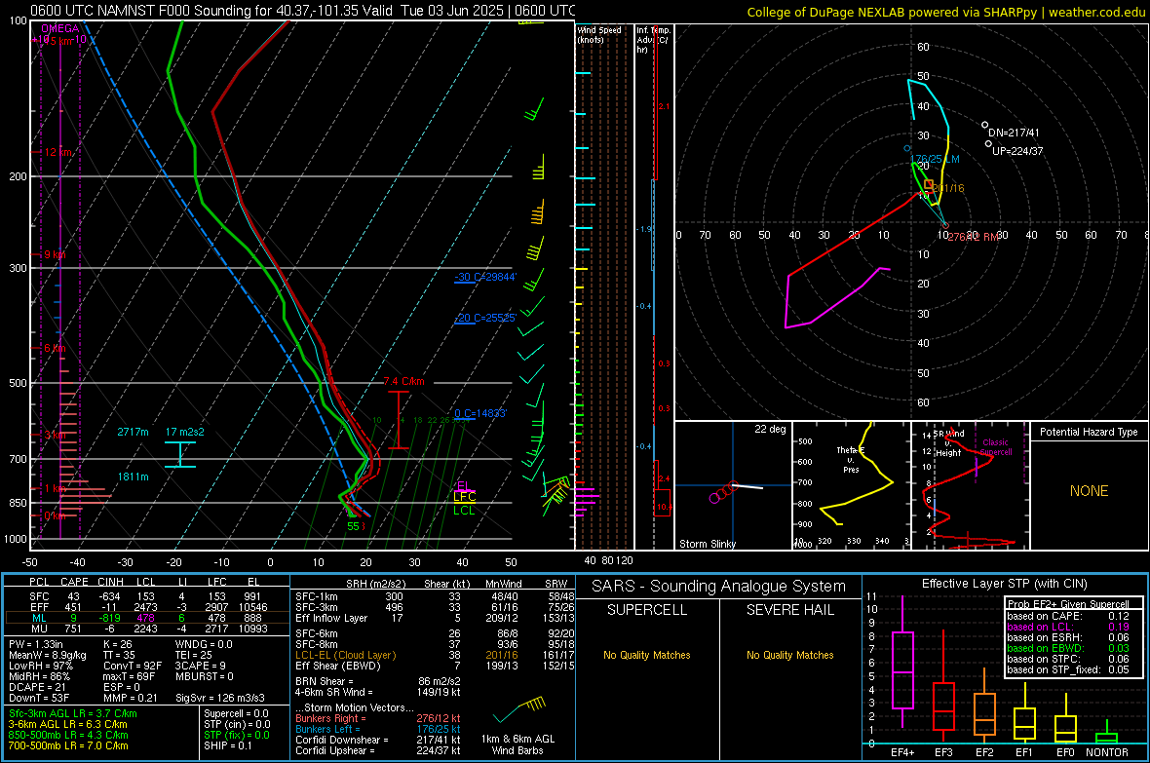This screenshot has width=1150, height=763.
Task: Click the Supercell = 0.0 composite value
Action: click(x=236, y=713)
